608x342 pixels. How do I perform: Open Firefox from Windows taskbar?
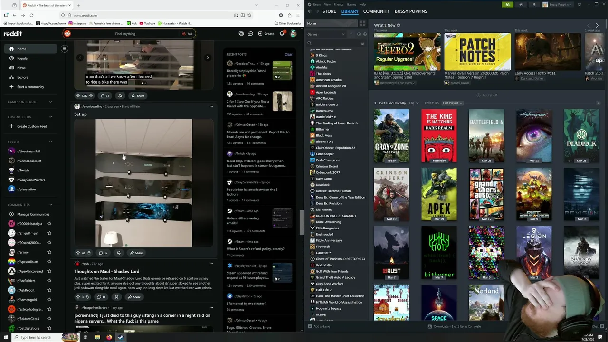point(109,337)
